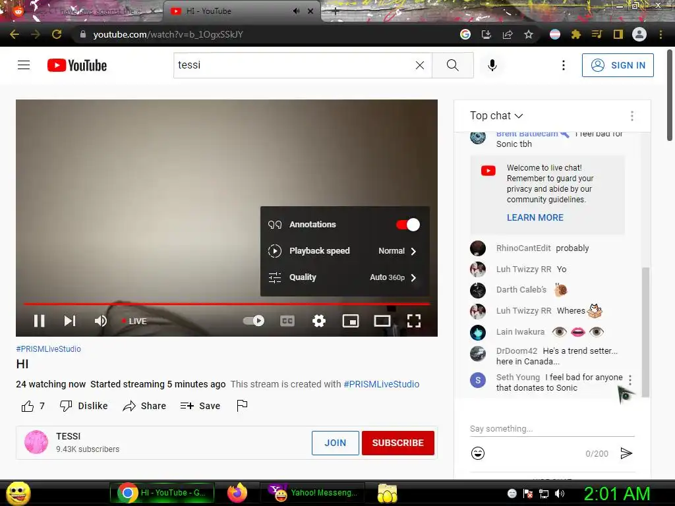Open options for Seth Young's message

(630, 380)
